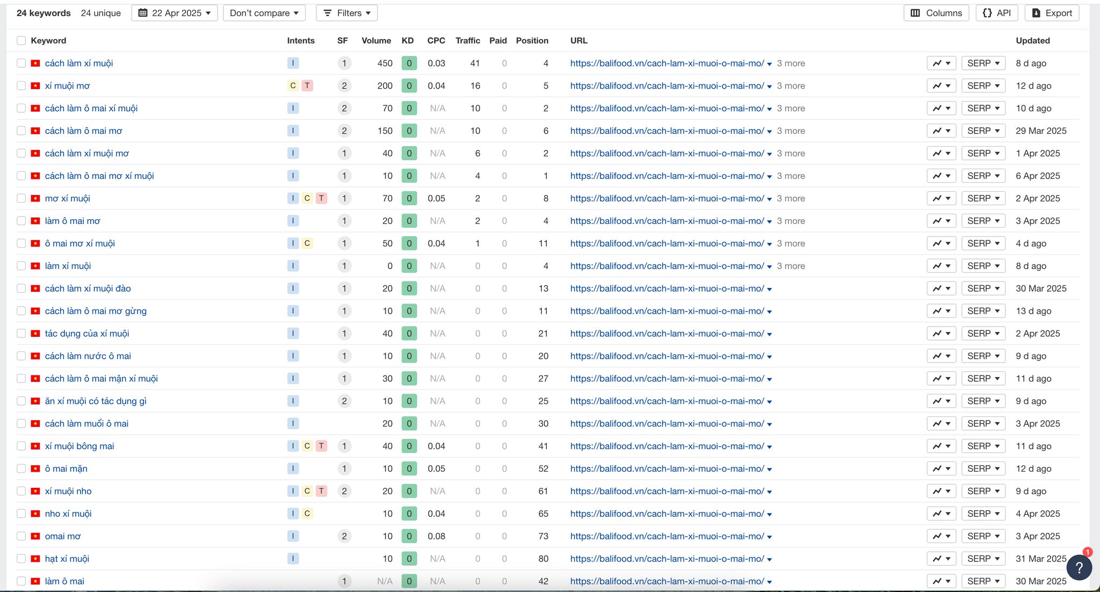The height and width of the screenshot is (592, 1100).
Task: Sort table by the Volume column header
Action: click(376, 41)
